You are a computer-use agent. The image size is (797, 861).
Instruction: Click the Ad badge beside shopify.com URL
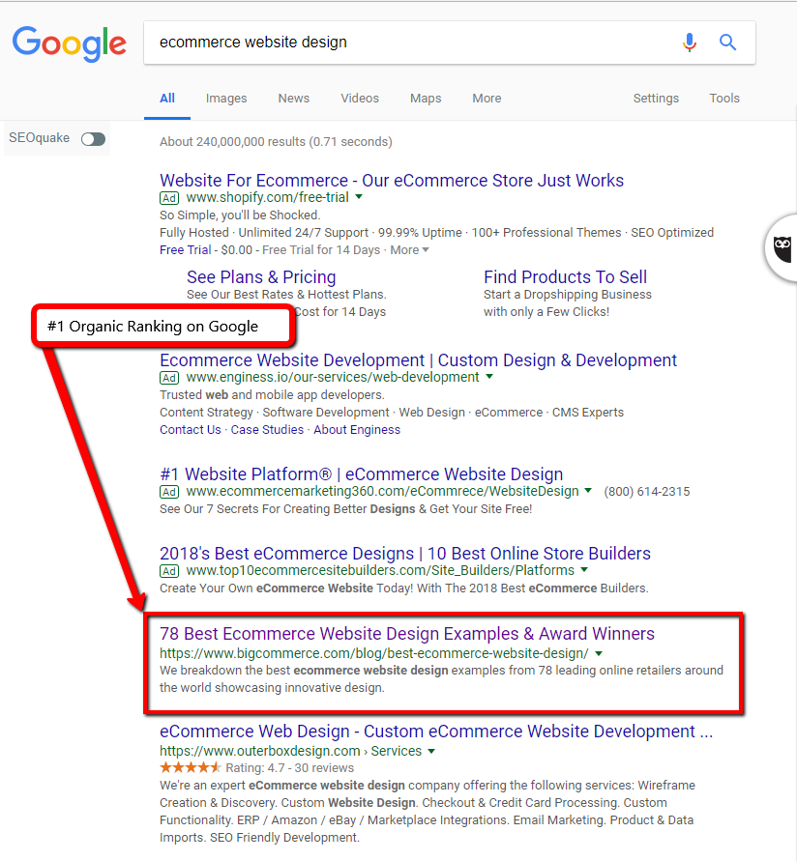(169, 198)
